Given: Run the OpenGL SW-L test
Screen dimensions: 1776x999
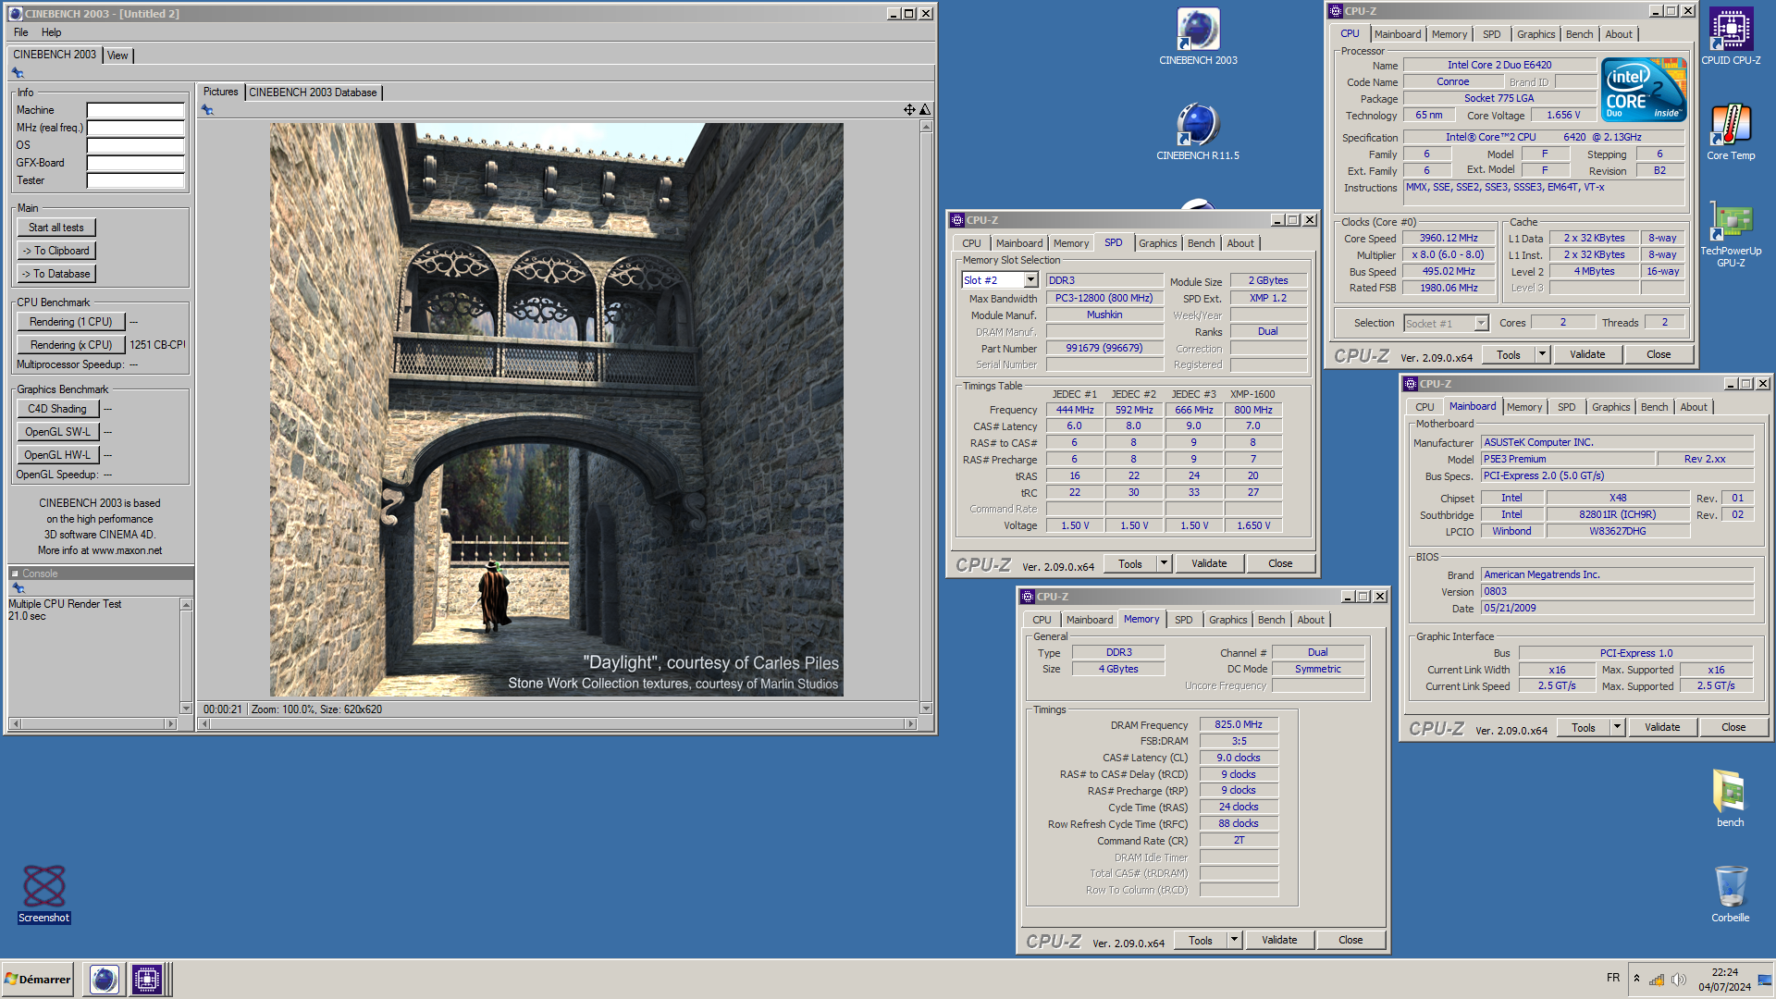Looking at the screenshot, I should click(56, 432).
